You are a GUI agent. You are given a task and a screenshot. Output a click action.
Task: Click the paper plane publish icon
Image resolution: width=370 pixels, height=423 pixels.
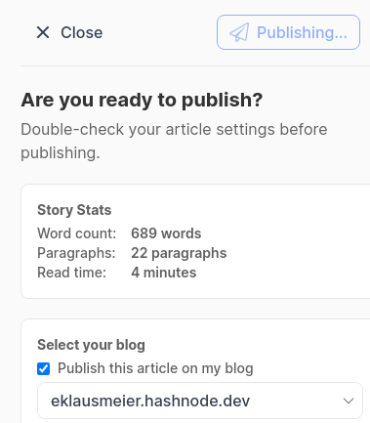click(239, 32)
